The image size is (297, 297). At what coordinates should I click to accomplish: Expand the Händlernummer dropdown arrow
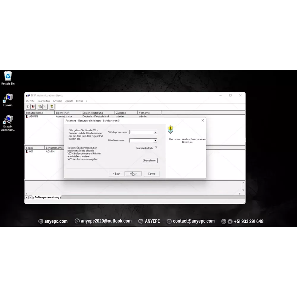point(155,141)
